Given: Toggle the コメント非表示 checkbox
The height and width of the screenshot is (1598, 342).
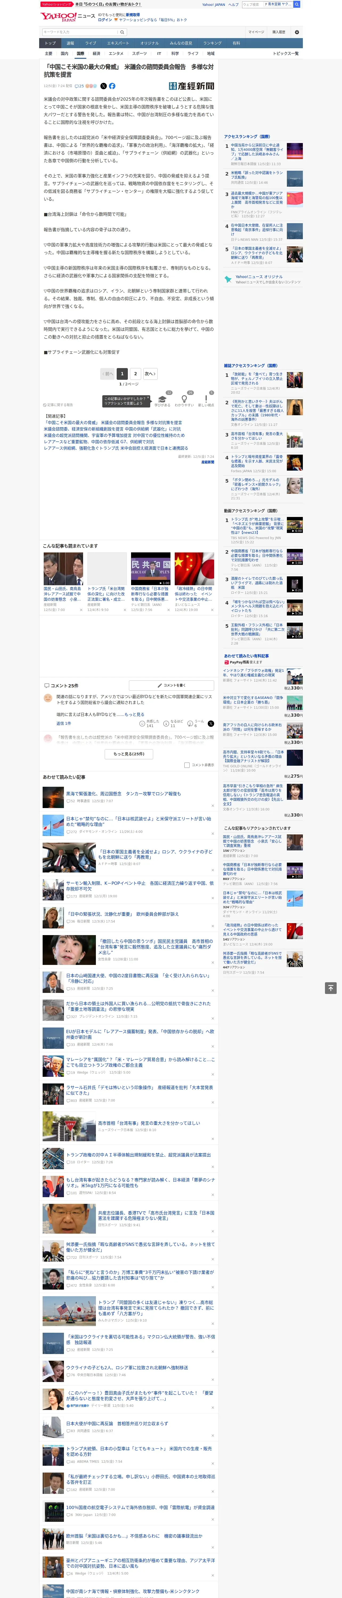Looking at the screenshot, I should pos(187,765).
